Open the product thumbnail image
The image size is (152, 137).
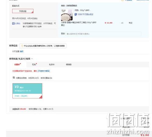(67, 15)
